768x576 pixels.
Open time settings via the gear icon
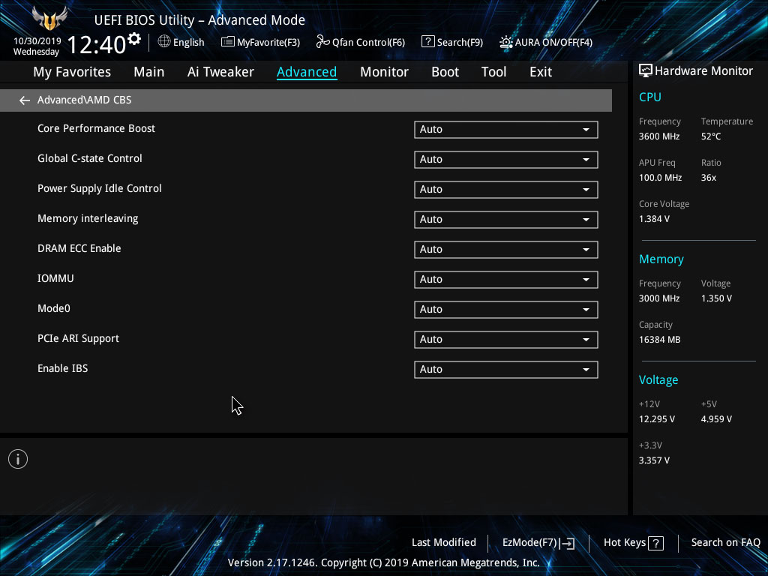134,38
